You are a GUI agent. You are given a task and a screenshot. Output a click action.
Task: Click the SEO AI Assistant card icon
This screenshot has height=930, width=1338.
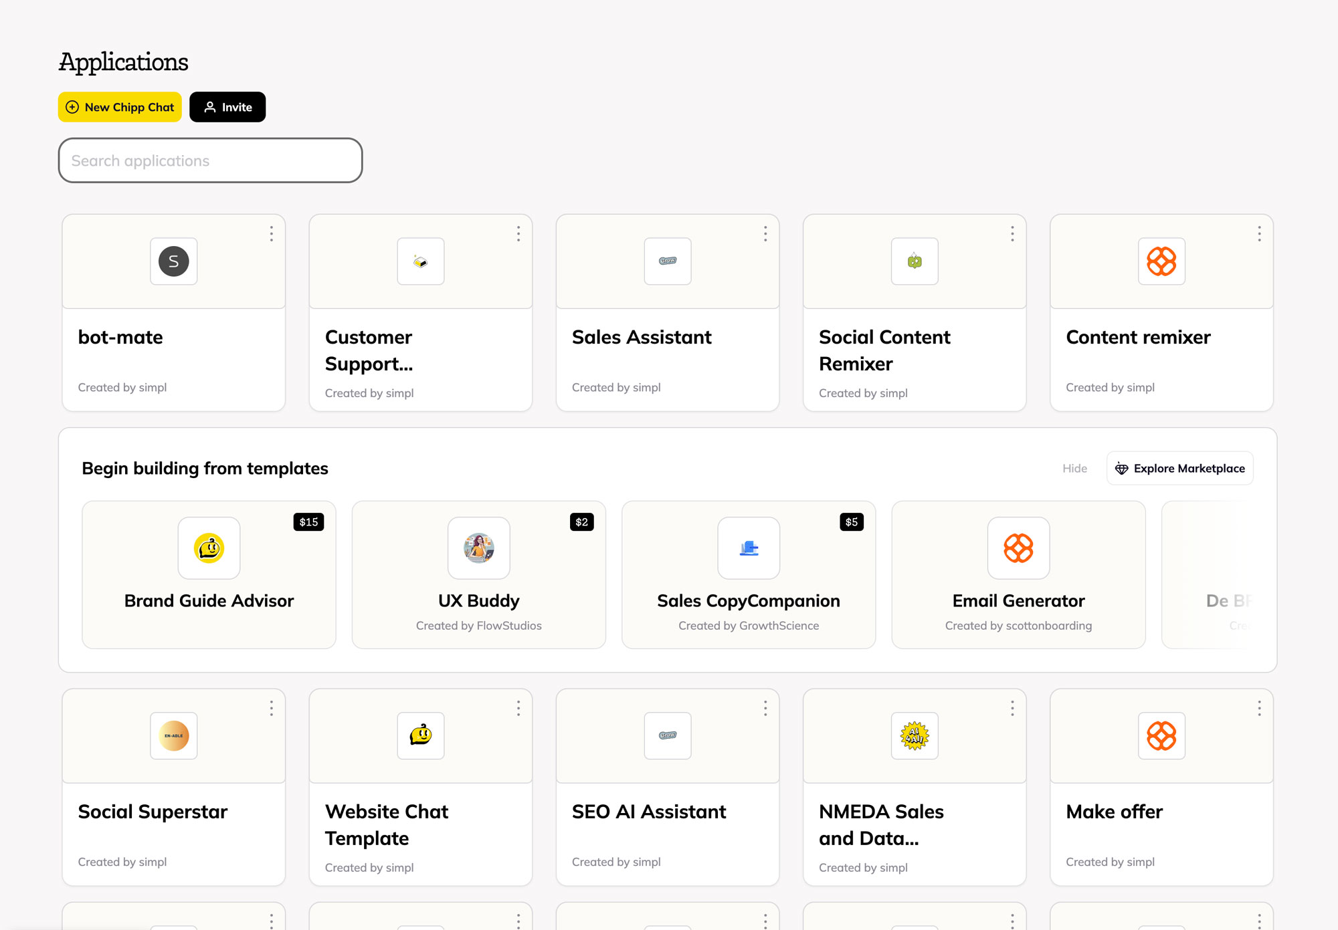pos(668,735)
